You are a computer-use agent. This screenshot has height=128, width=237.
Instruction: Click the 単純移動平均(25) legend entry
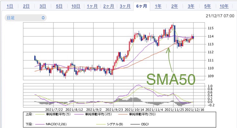(98, 114)
